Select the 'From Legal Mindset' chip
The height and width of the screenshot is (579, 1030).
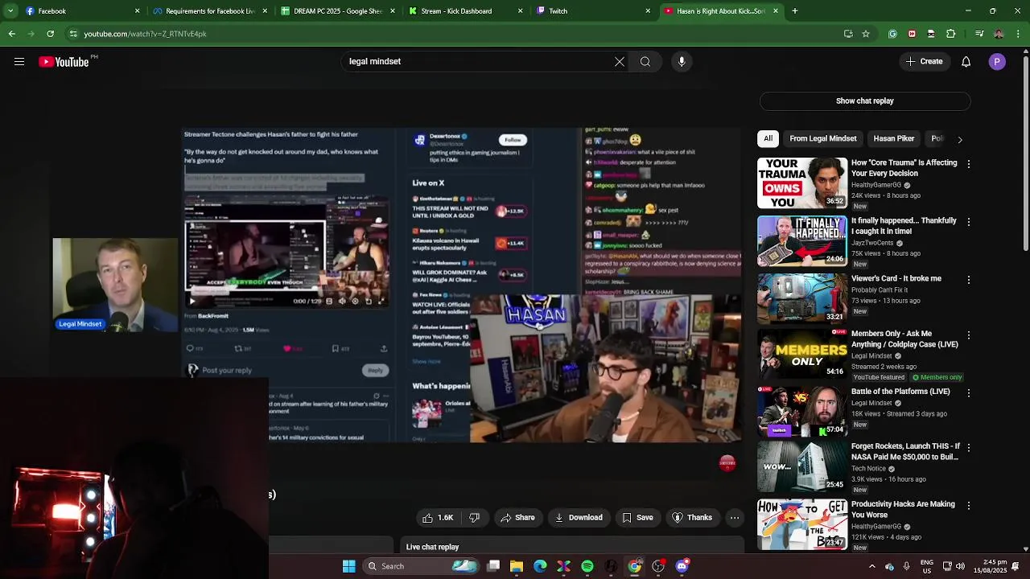(823, 139)
